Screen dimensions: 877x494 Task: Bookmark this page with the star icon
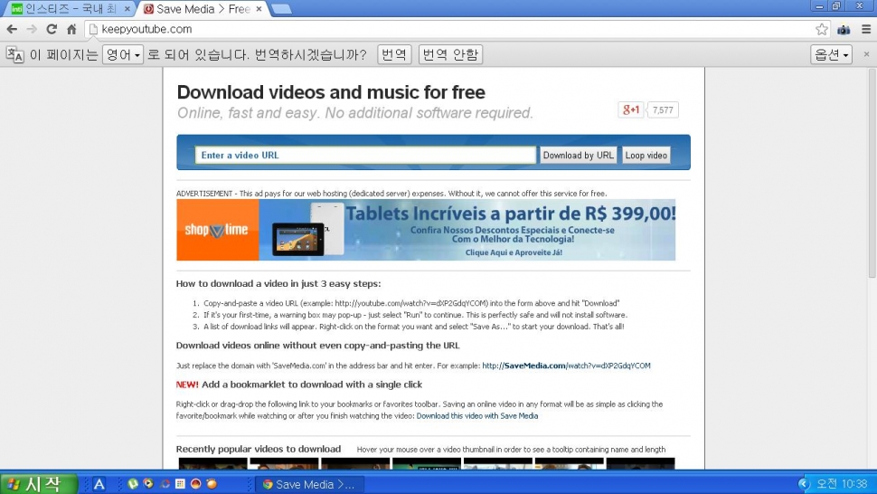click(x=821, y=29)
